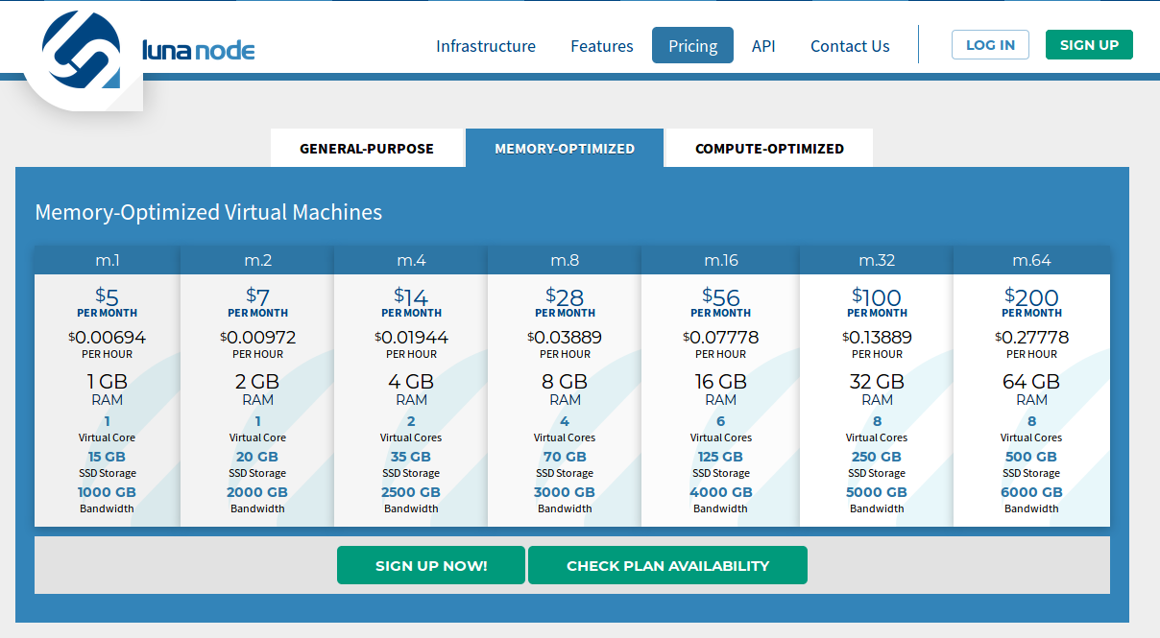Click the 6000 GB Bandwidth value
Image resolution: width=1160 pixels, height=638 pixels.
click(x=1031, y=492)
